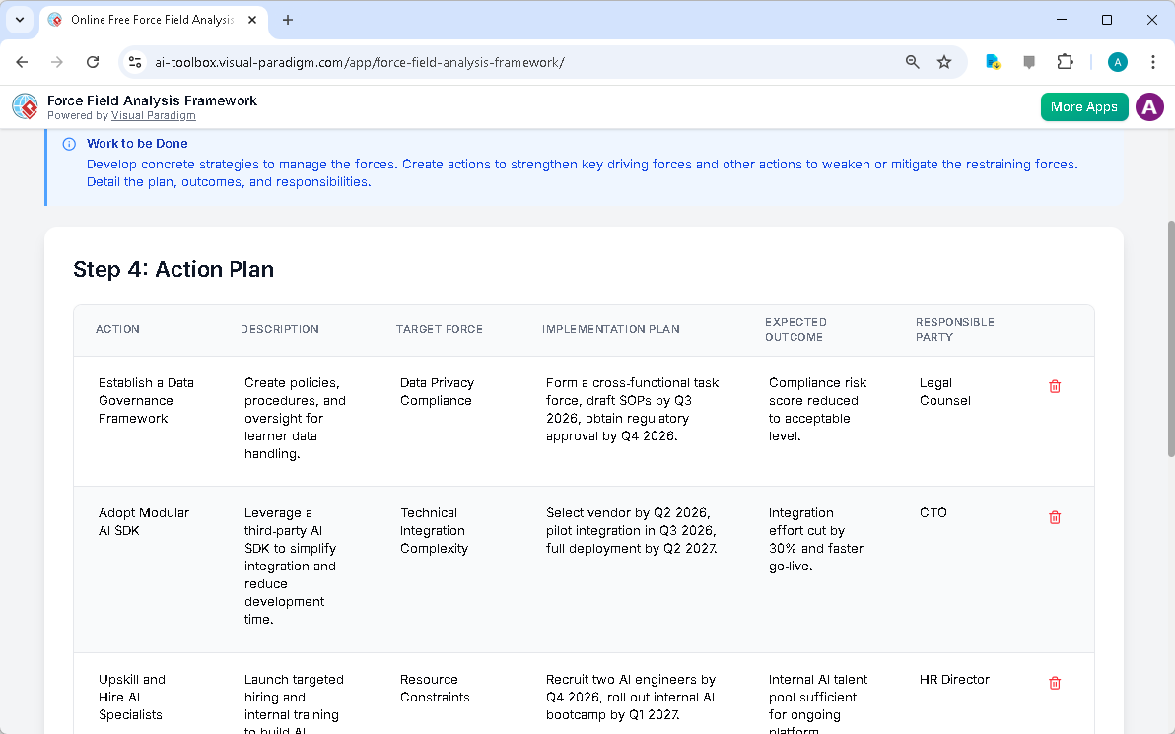1175x734 pixels.
Task: Click the info icon beside Work to be Done
Action: 68,143
